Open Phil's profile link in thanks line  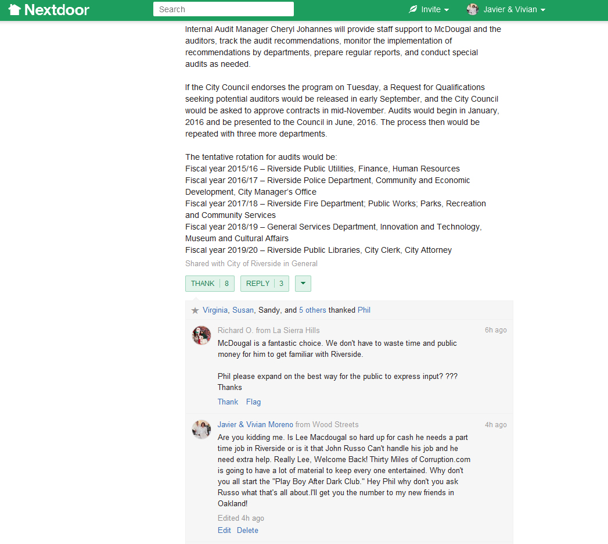[364, 310]
